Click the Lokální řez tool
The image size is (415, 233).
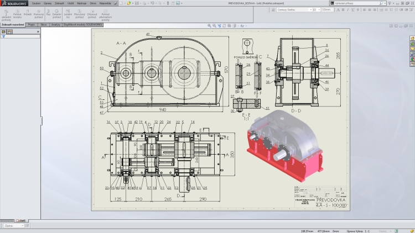click(x=68, y=14)
